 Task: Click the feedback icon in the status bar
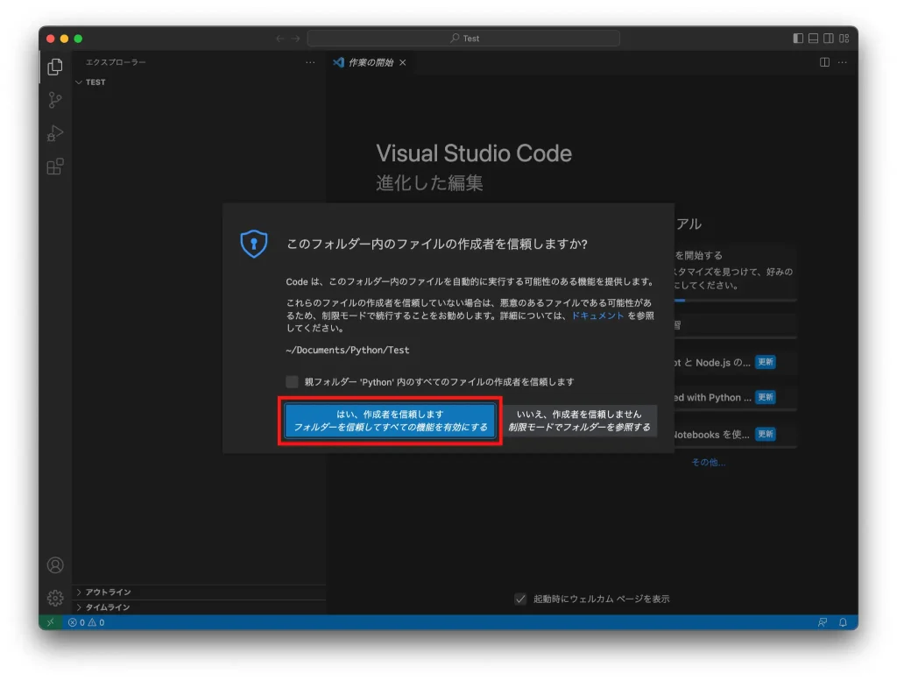pyautogui.click(x=822, y=622)
